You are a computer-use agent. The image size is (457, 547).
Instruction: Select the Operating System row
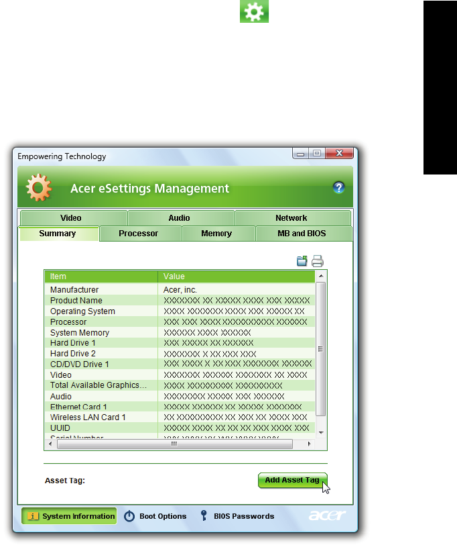180,311
